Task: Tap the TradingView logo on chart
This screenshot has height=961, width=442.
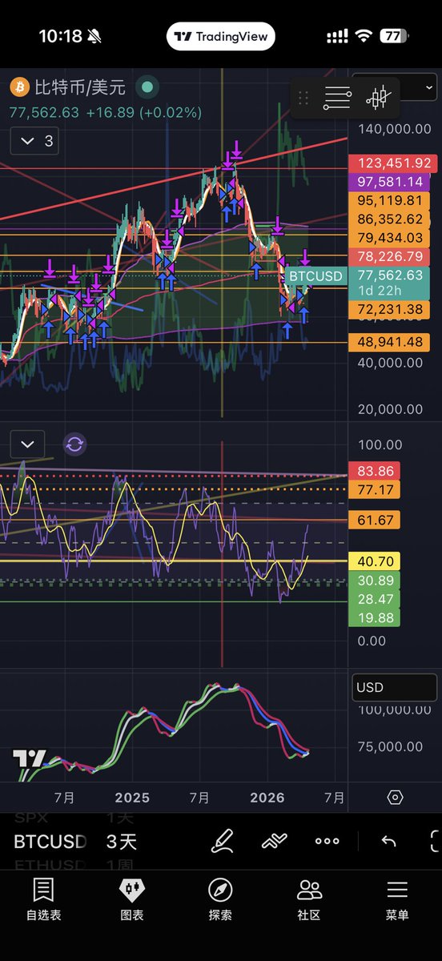Action: 29,759
